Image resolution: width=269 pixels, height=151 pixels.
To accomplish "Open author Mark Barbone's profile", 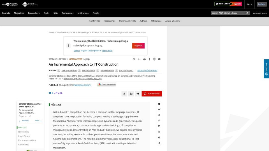I will [88, 70].
